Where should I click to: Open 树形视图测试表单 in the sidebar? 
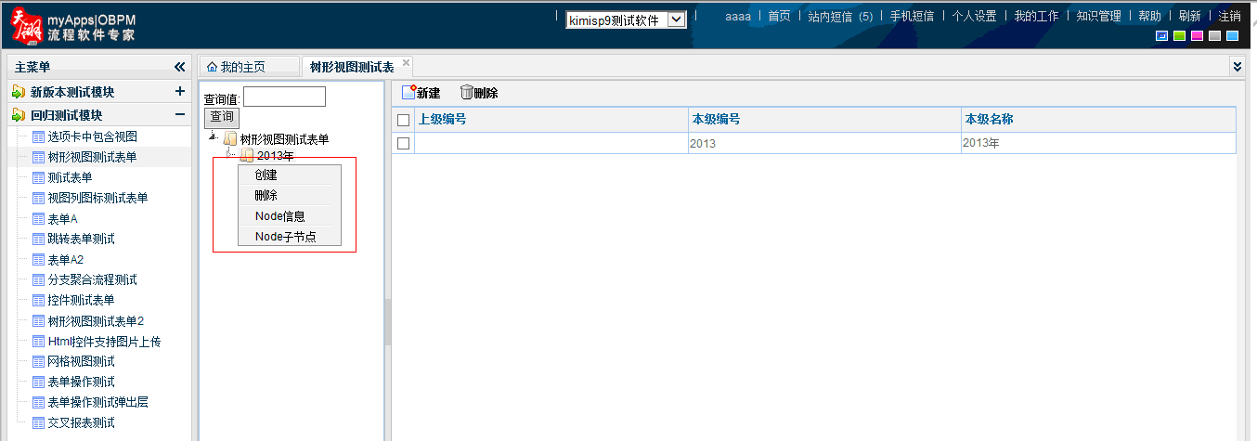click(92, 157)
